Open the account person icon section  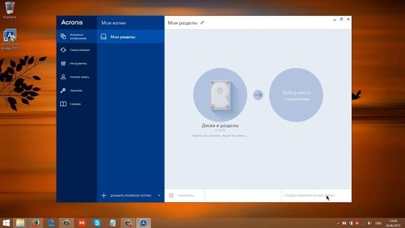[63, 77]
